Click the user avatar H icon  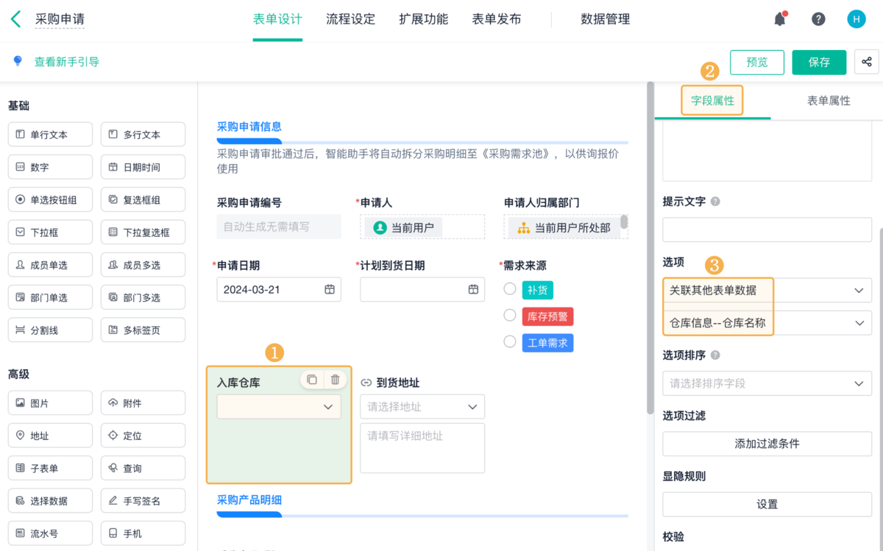857,20
